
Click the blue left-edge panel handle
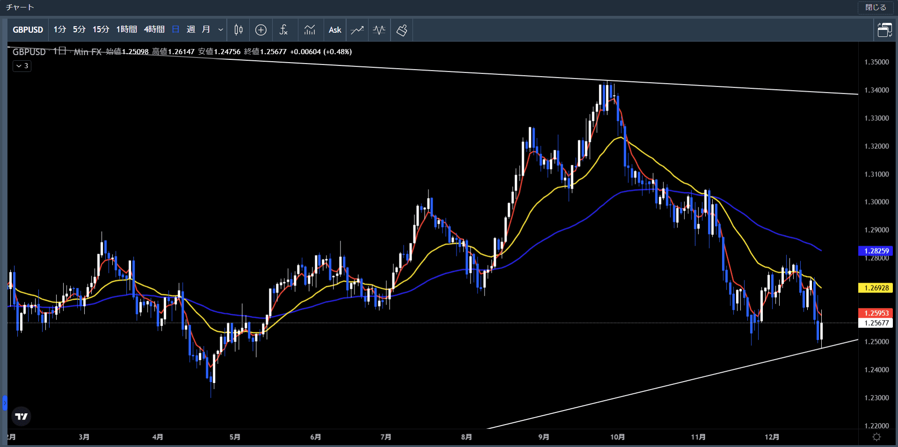point(5,403)
